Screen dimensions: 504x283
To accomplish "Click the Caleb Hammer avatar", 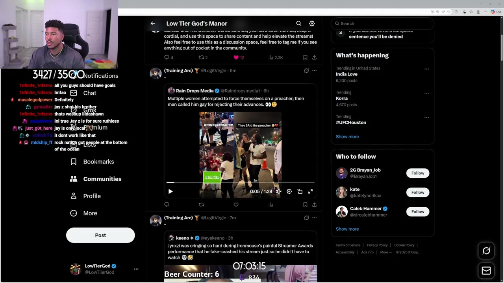I will 342,211.
